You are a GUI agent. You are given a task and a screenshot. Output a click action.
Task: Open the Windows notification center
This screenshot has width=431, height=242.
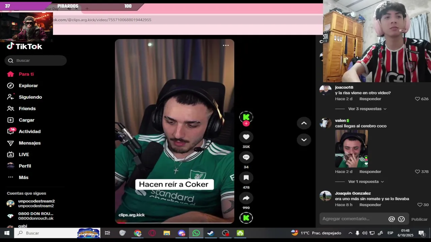[x=422, y=233]
